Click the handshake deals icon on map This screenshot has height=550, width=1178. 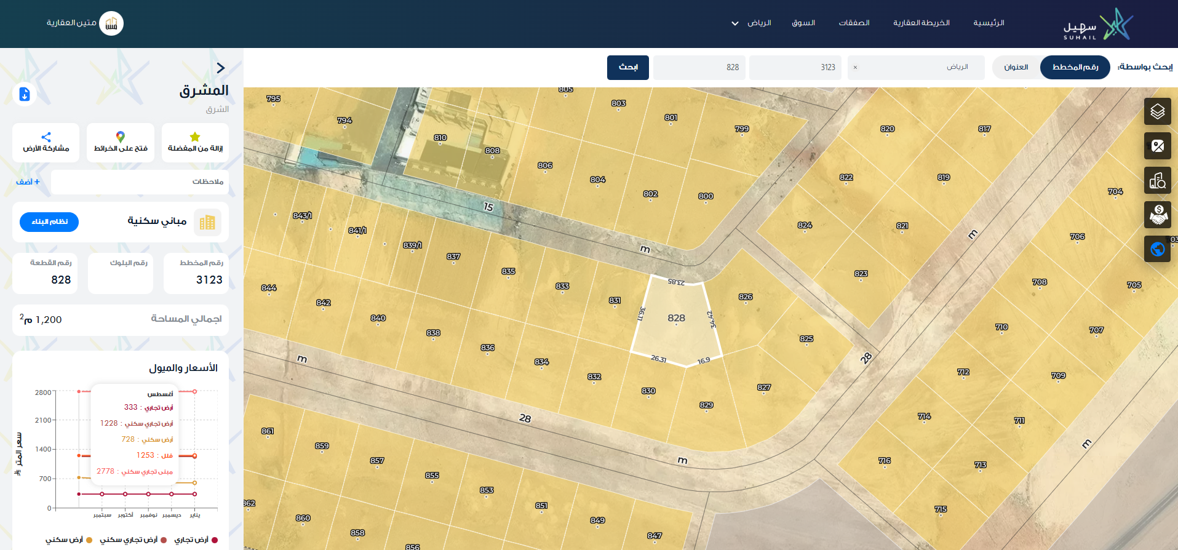1157,215
